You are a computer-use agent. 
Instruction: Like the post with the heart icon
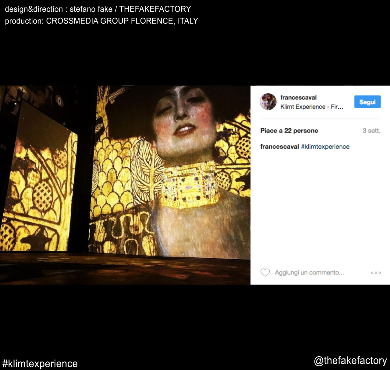click(x=265, y=272)
